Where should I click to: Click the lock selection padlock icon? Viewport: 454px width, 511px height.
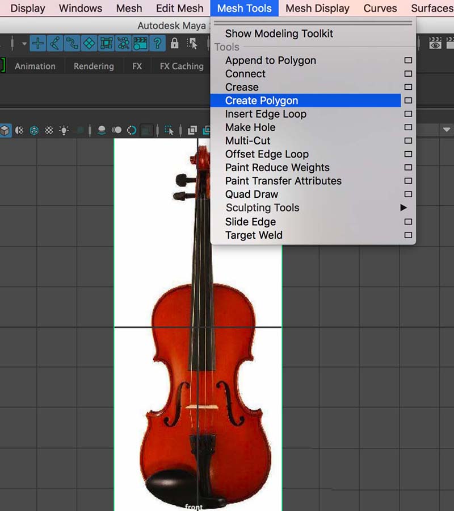pyautogui.click(x=175, y=43)
